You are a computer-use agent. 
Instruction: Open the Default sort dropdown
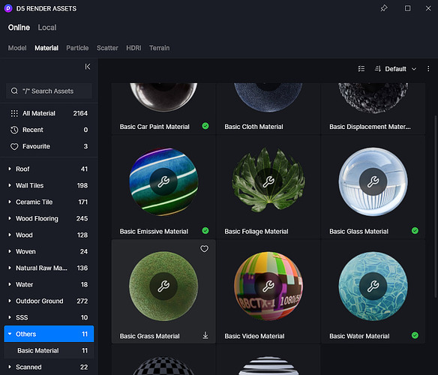[400, 69]
